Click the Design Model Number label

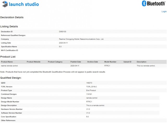[10, 102]
